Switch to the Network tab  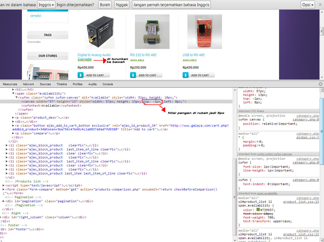[29, 84]
